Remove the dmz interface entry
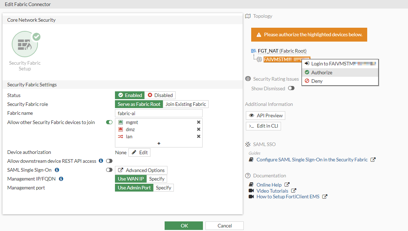The image size is (408, 231). pos(199,129)
